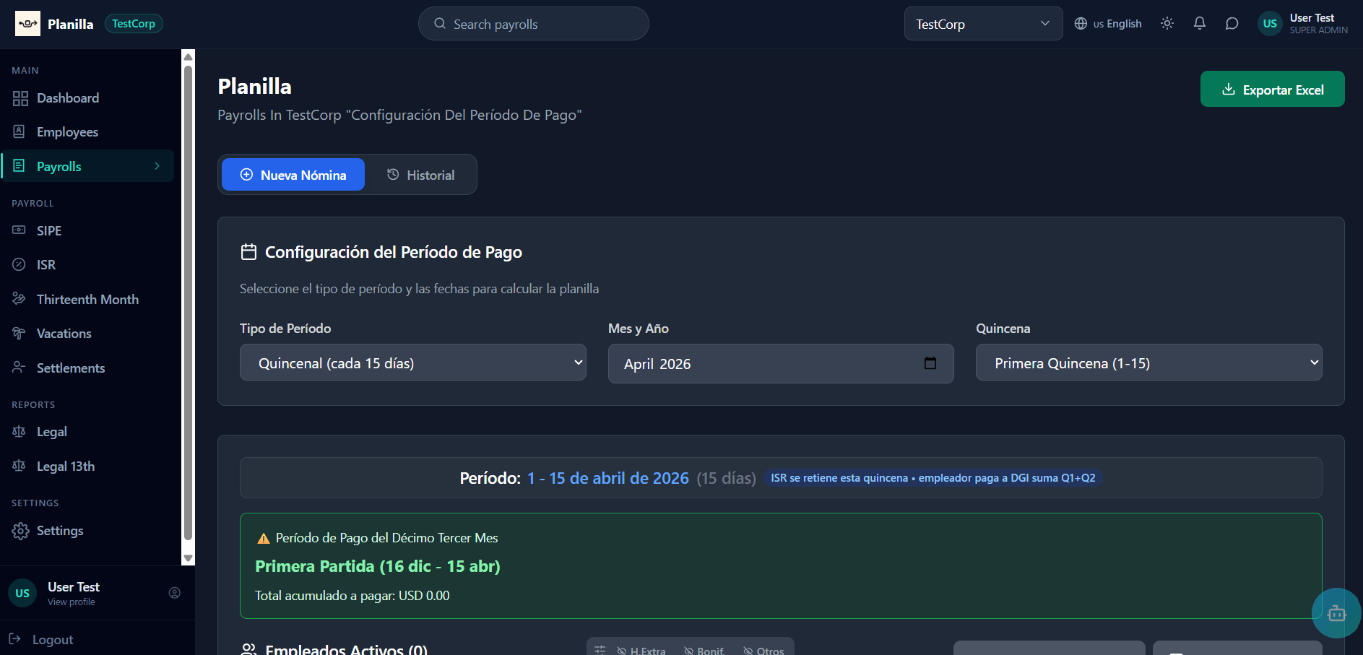Click the Exportar Excel button
Image resolution: width=1363 pixels, height=655 pixels.
[1272, 90]
